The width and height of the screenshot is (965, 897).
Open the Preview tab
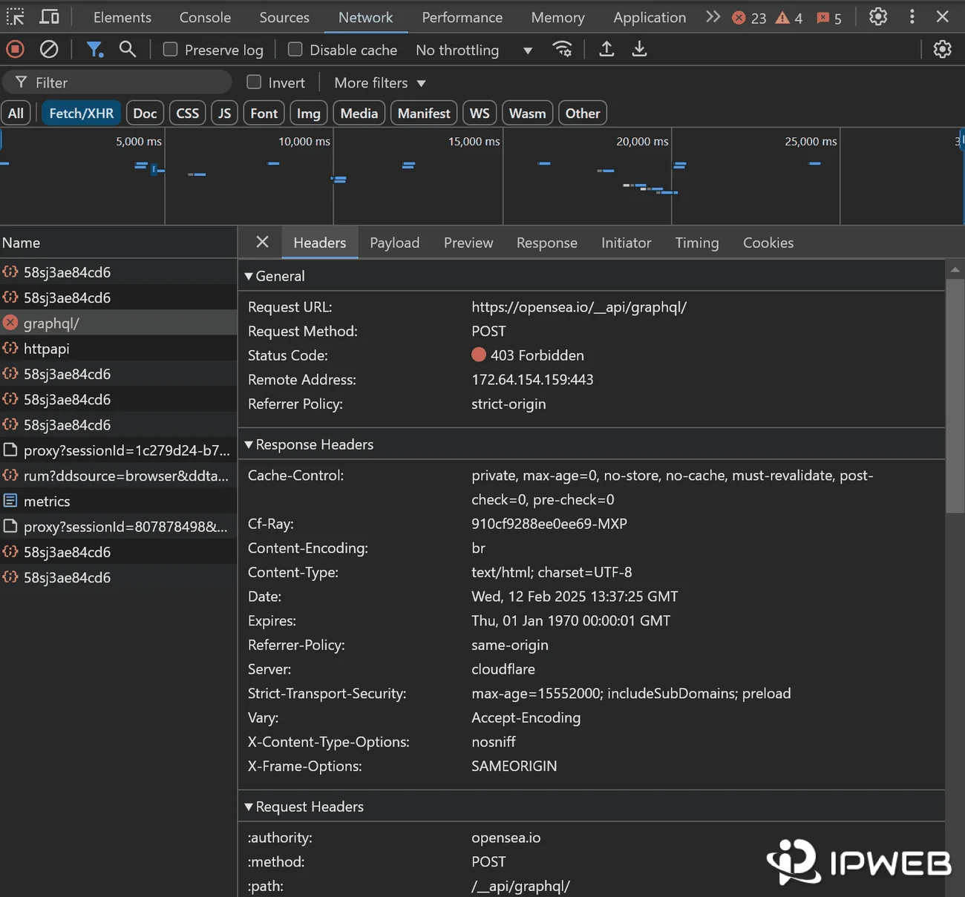point(468,243)
